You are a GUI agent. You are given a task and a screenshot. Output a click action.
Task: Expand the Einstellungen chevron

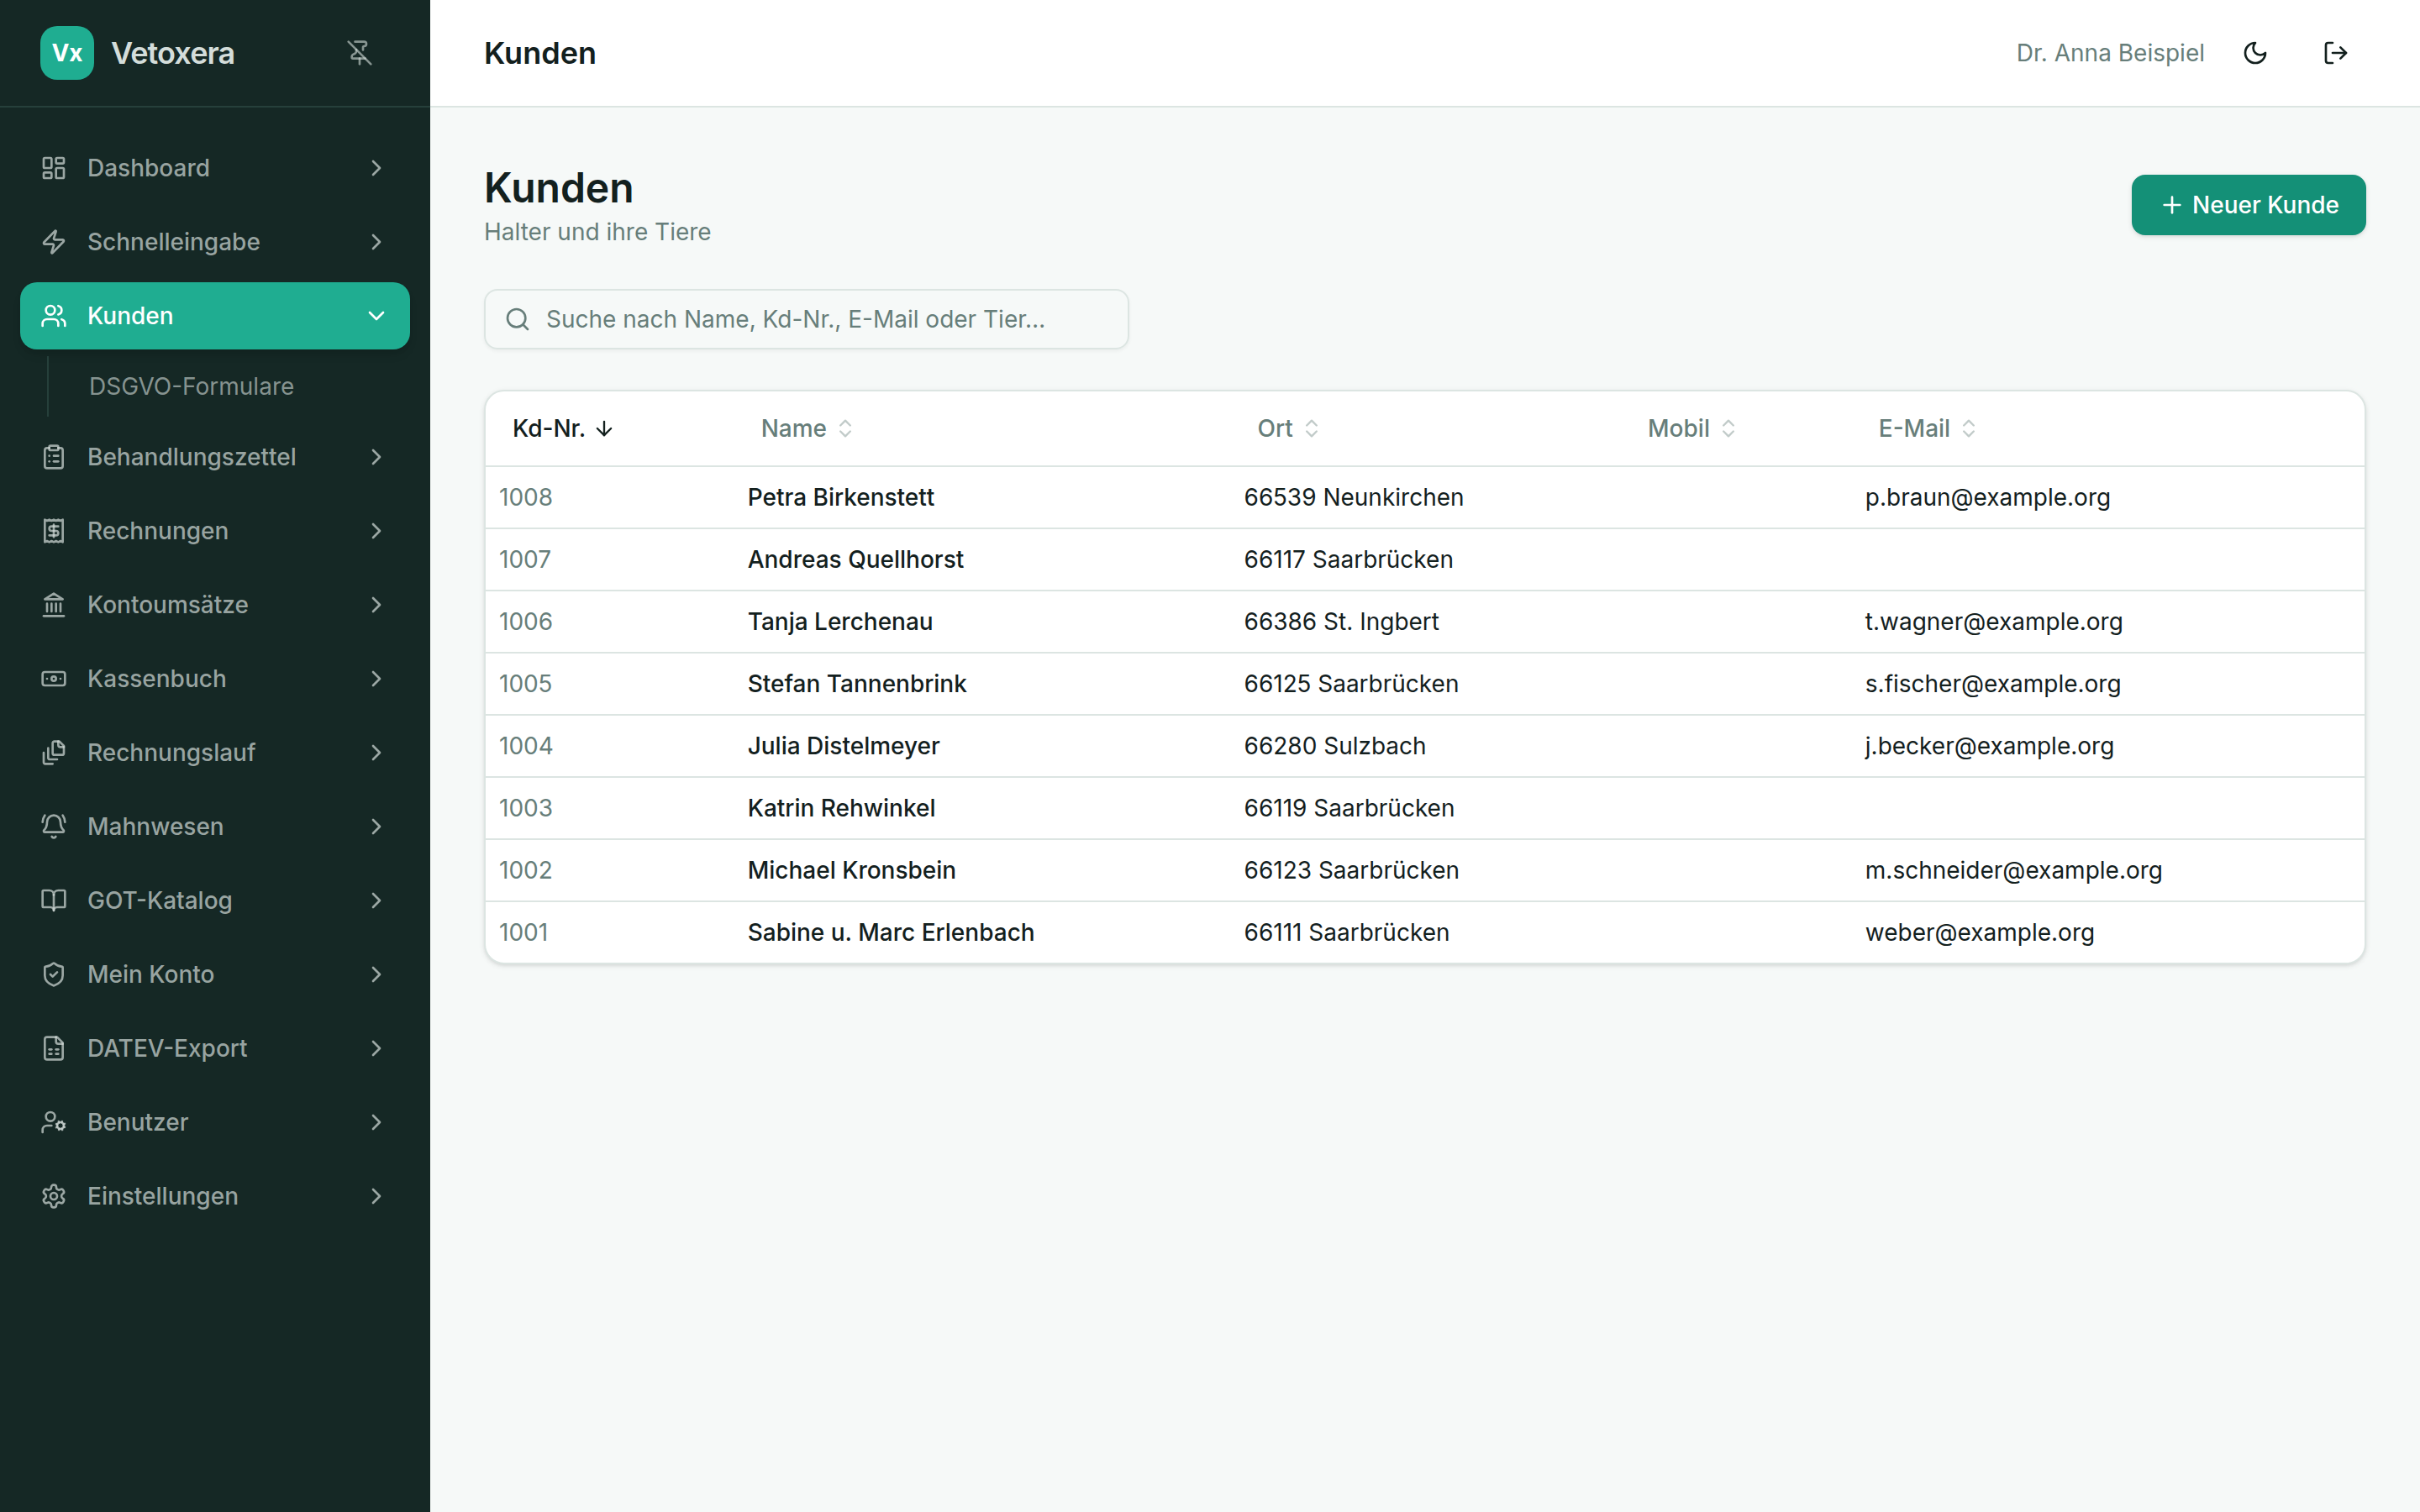(376, 1197)
